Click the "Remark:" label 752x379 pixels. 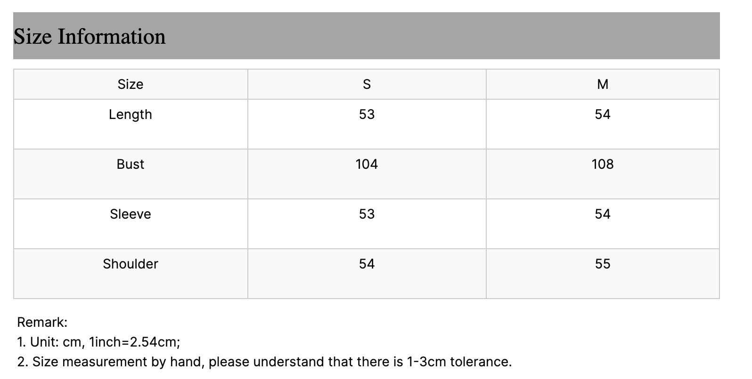point(42,322)
